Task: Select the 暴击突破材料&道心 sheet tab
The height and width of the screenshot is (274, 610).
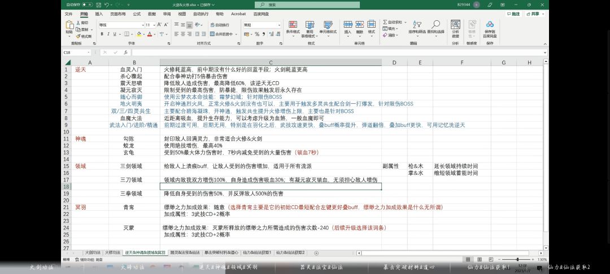Action: [x=221, y=253]
